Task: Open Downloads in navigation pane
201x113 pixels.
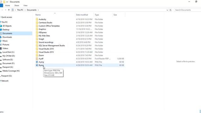Action: pyautogui.click(x=7, y=37)
